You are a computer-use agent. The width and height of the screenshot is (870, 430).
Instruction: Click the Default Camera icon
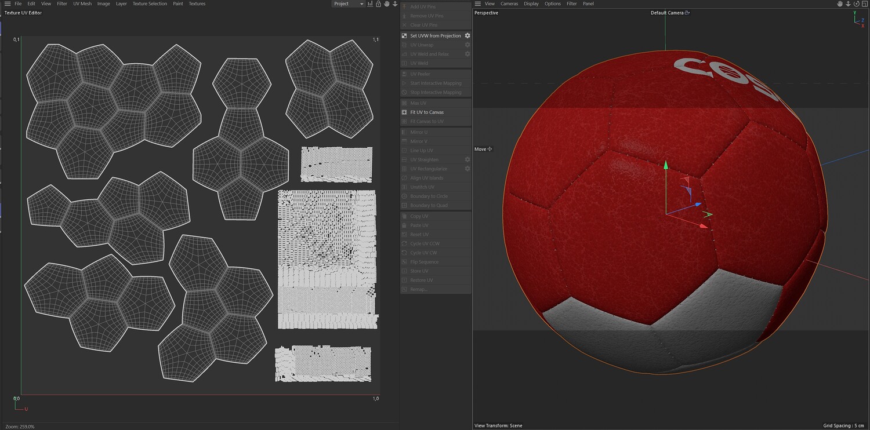pyautogui.click(x=687, y=12)
